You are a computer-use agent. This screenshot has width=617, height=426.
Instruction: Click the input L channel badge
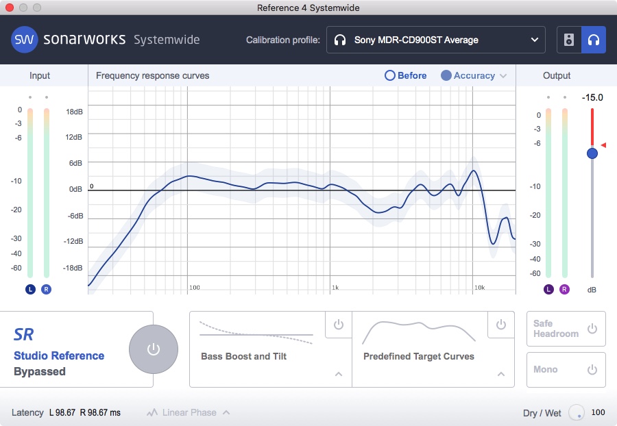click(30, 289)
